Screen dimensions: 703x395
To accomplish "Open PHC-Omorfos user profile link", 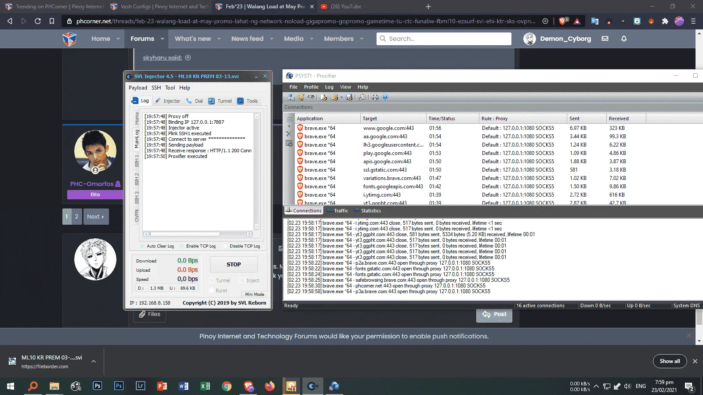I will pyautogui.click(x=92, y=184).
